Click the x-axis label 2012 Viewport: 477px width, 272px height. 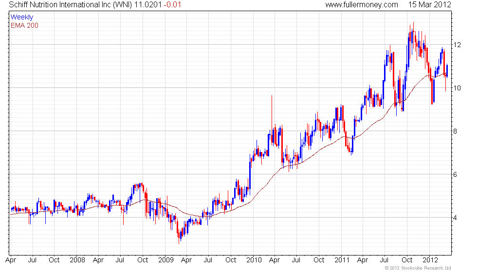(430, 260)
